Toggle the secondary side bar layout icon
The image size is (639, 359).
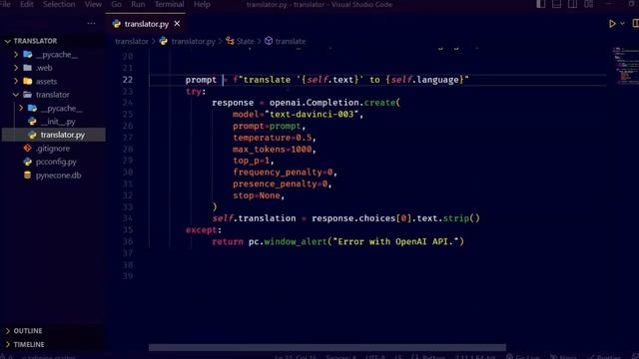tap(572, 4)
